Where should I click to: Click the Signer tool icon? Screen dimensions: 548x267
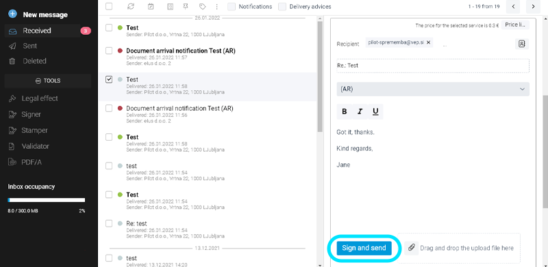(12, 114)
